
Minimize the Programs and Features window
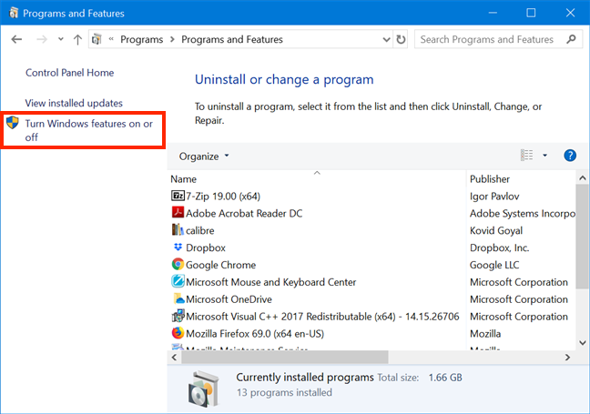click(x=493, y=13)
